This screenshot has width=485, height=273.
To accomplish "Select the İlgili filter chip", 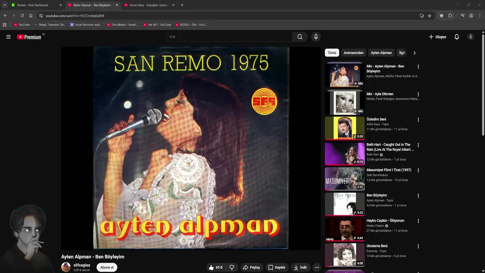I will tap(402, 53).
